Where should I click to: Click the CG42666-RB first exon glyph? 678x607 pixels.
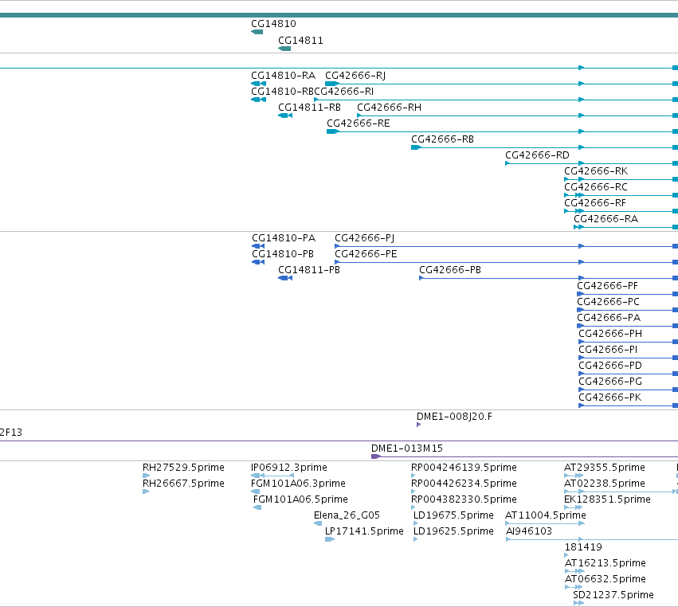click(416, 147)
